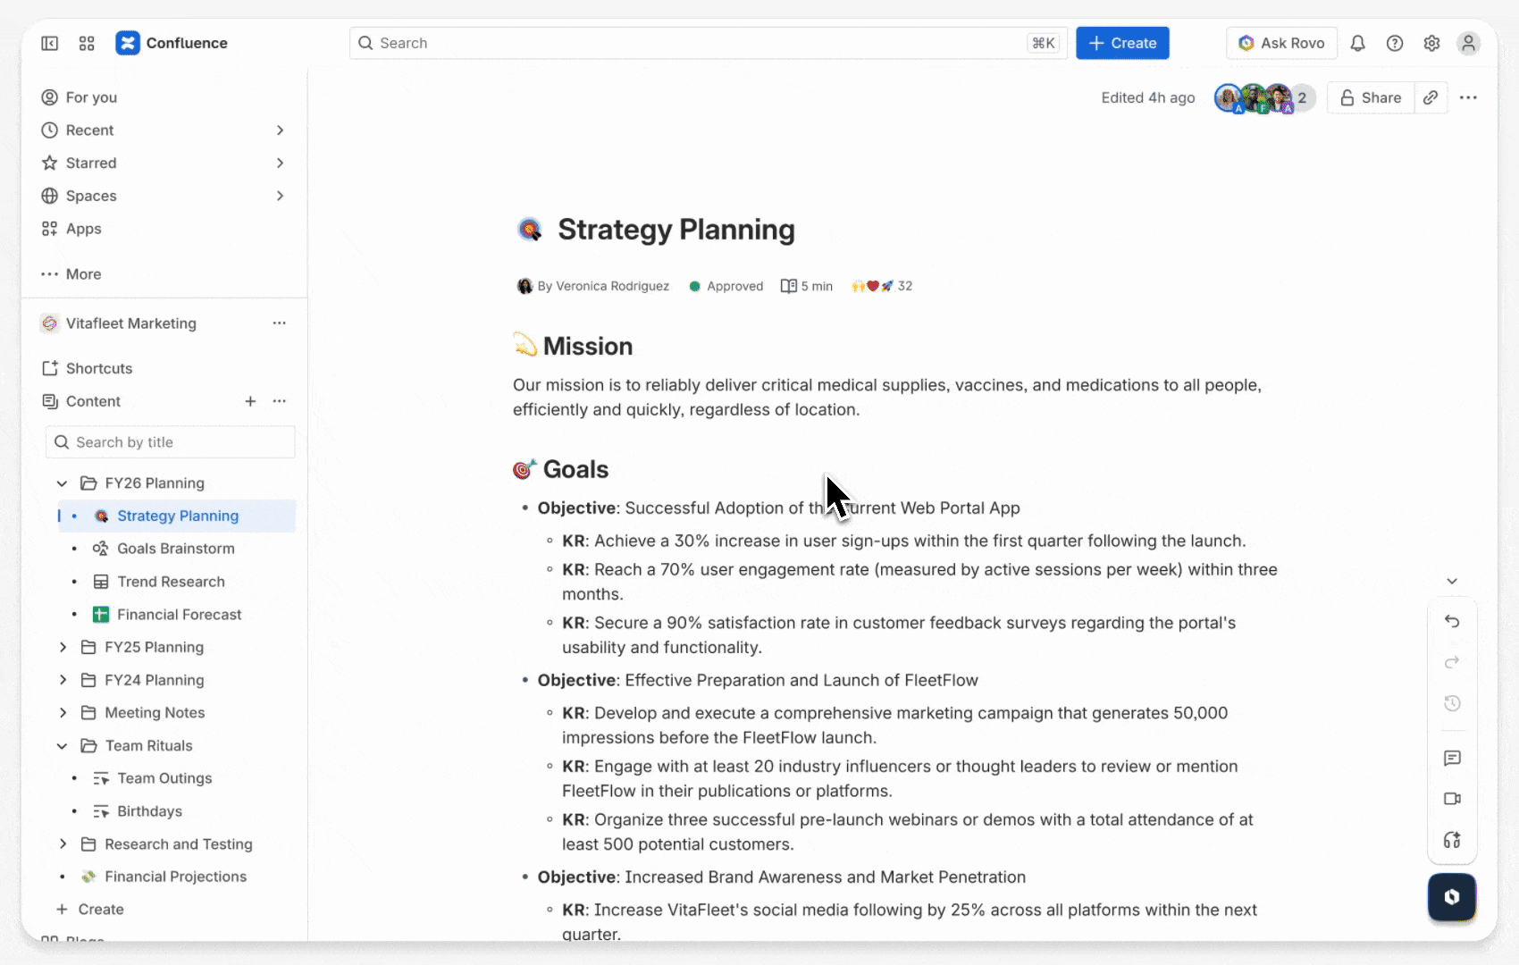Open the Content section header
The height and width of the screenshot is (965, 1519).
93,401
